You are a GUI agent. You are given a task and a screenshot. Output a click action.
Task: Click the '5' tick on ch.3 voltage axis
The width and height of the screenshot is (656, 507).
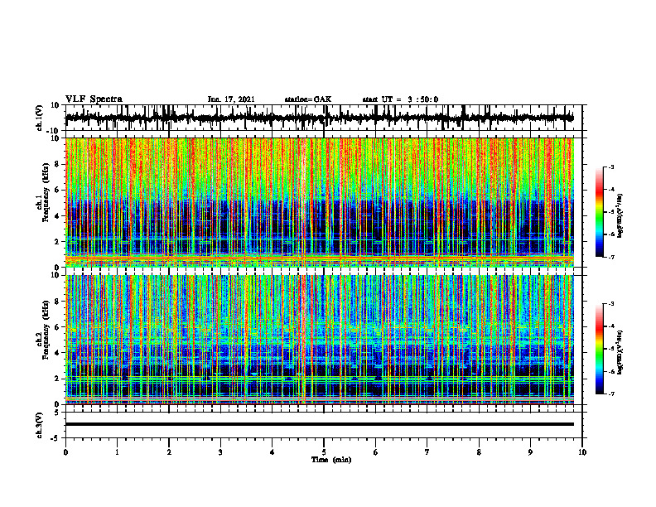tap(57, 412)
